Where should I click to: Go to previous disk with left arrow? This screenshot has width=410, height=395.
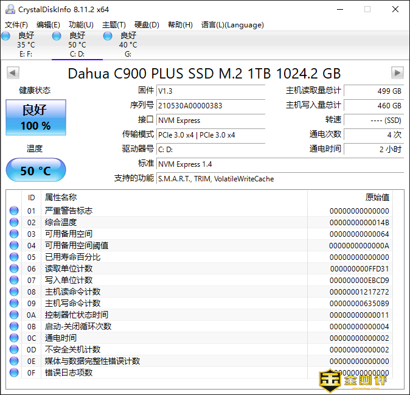(x=13, y=73)
